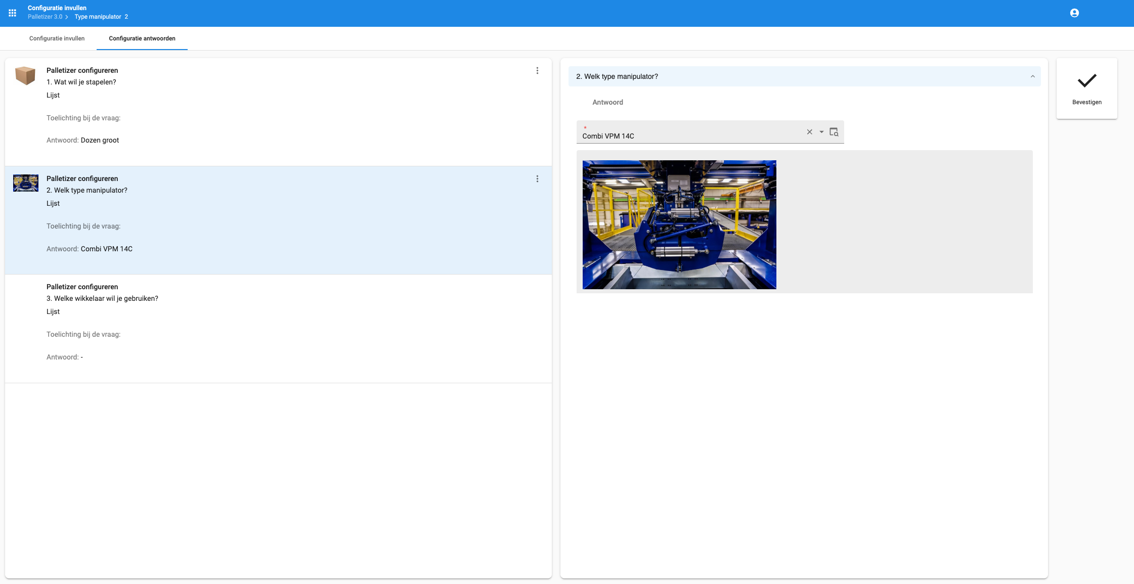Click the 'Lijst' text under question 2

point(53,203)
